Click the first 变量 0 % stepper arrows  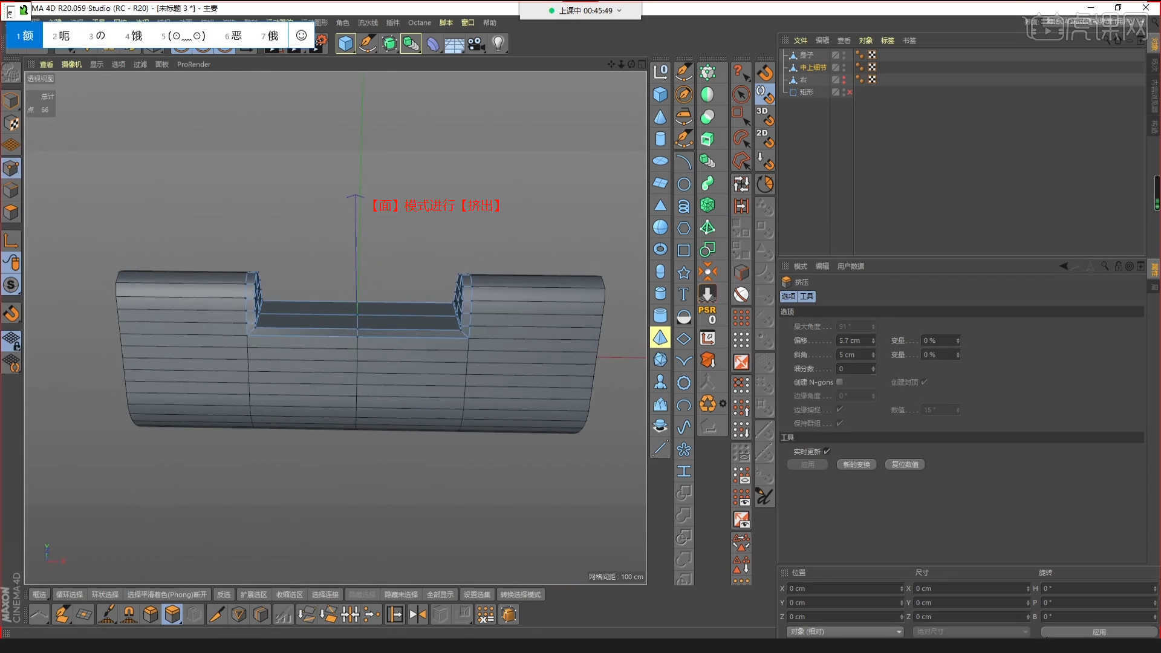click(958, 341)
